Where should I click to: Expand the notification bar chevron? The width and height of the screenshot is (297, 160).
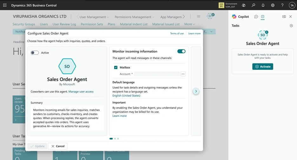coord(211,31)
